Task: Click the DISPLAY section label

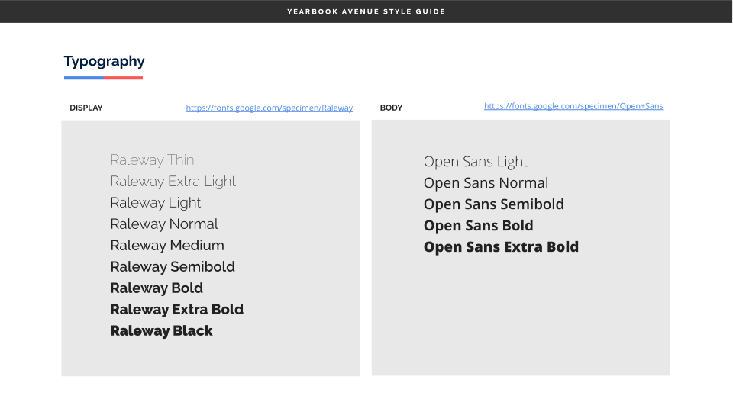Action: tap(86, 108)
